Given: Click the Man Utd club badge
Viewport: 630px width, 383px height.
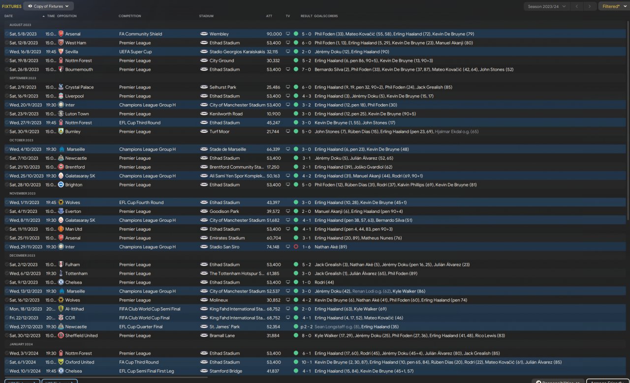Looking at the screenshot, I should (x=61, y=229).
